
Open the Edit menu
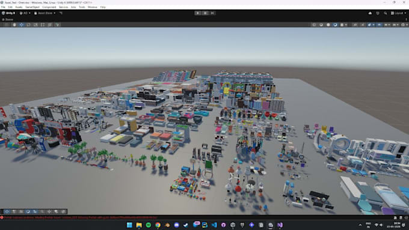coord(10,7)
